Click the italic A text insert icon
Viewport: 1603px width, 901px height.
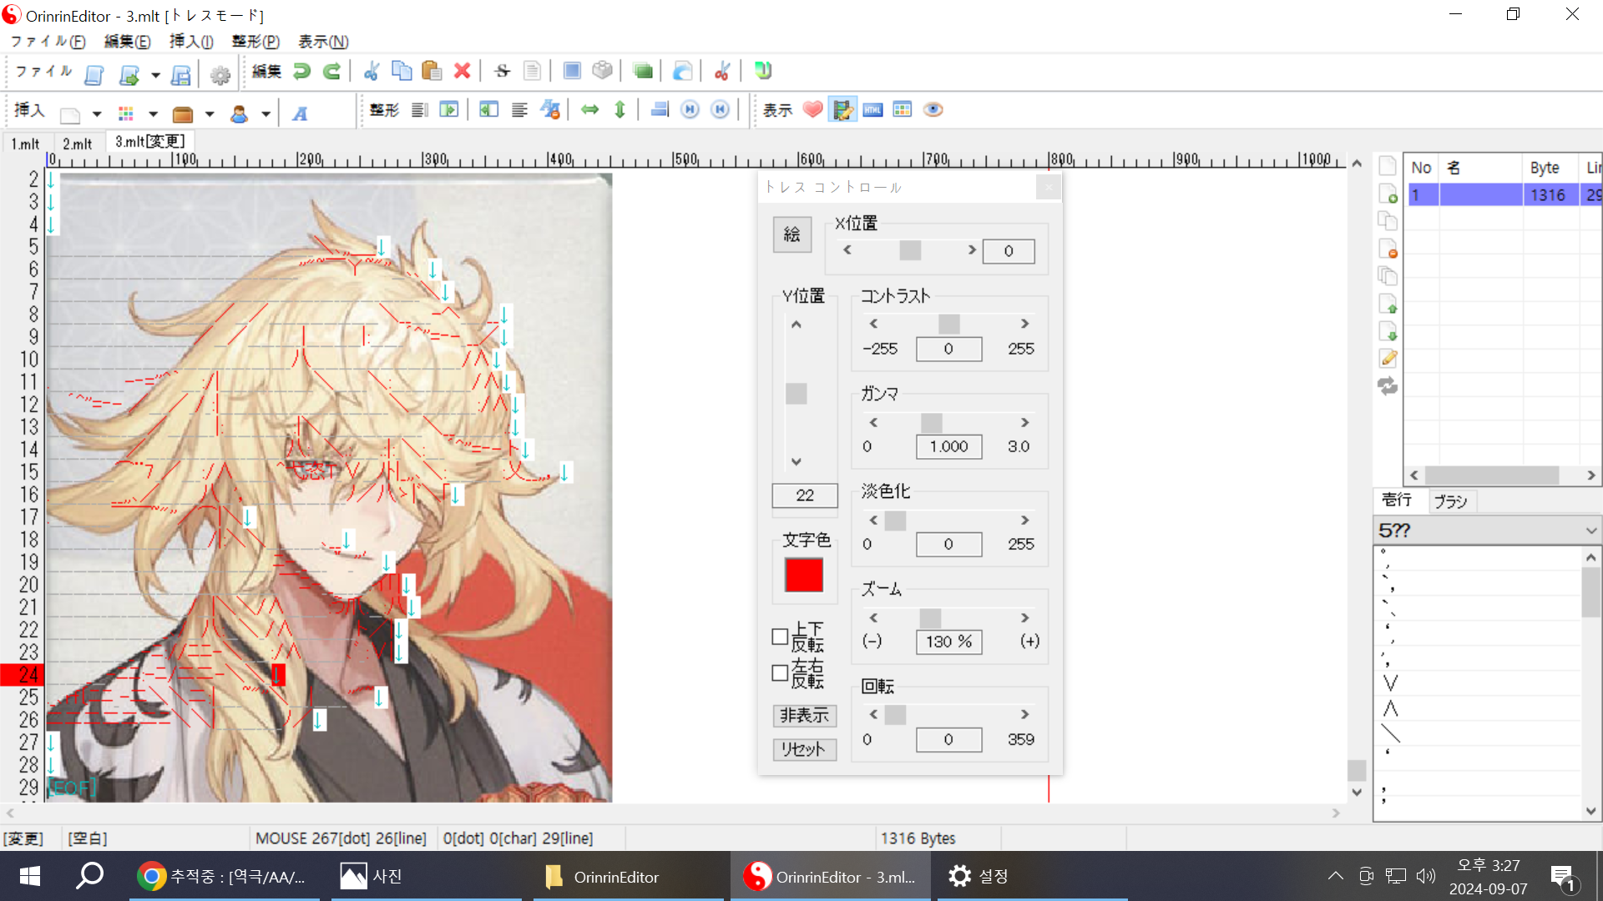[x=300, y=114]
